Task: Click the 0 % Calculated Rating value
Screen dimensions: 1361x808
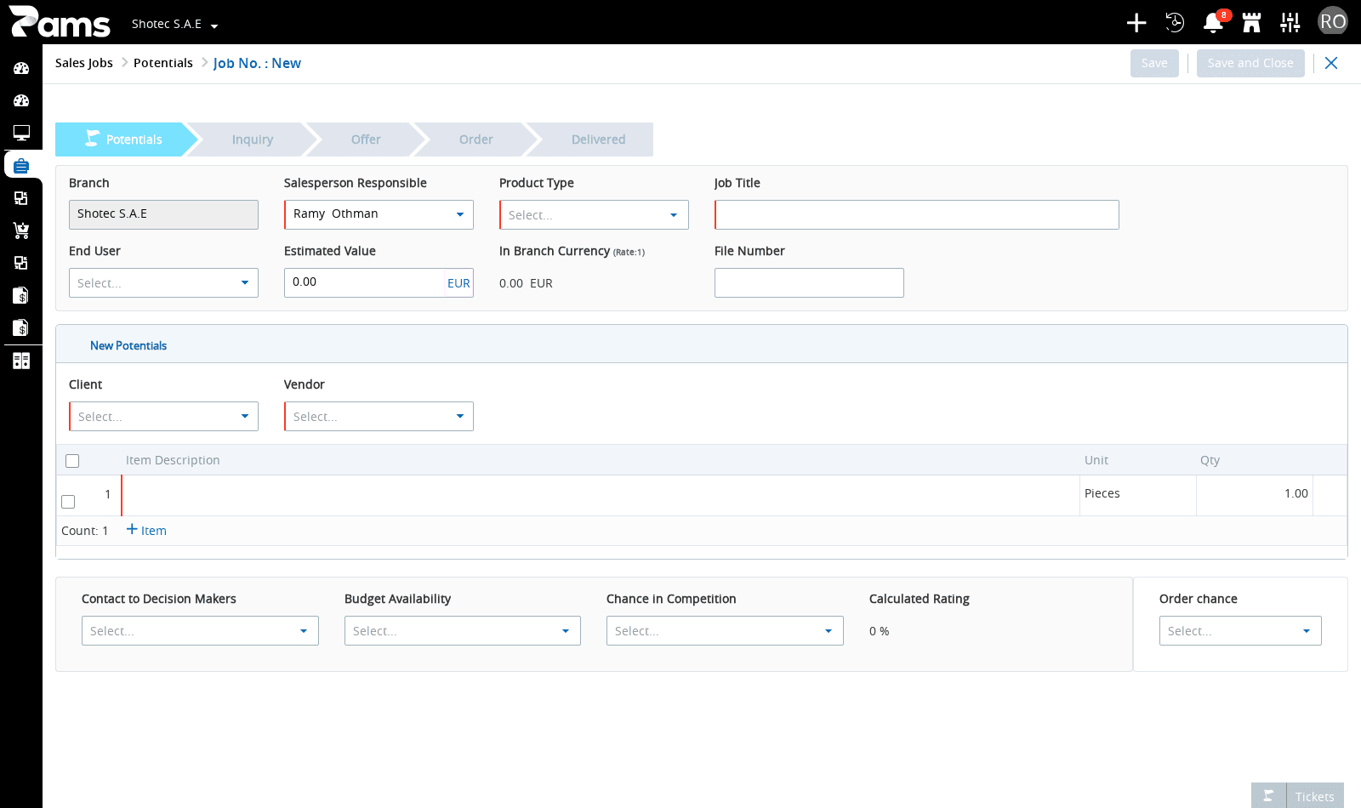Action: coord(880,631)
